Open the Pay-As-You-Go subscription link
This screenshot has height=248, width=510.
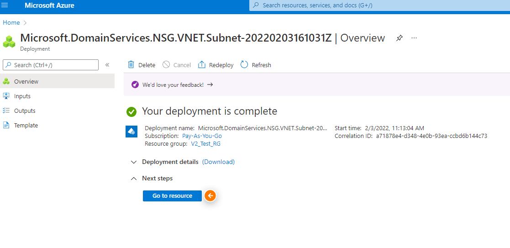pyautogui.click(x=202, y=136)
